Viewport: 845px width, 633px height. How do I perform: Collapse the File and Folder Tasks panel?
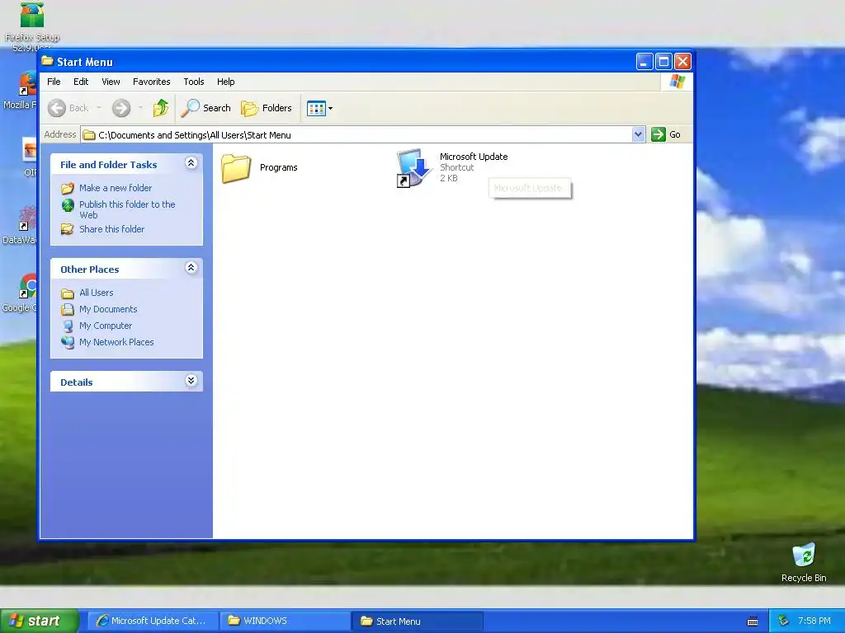click(191, 163)
